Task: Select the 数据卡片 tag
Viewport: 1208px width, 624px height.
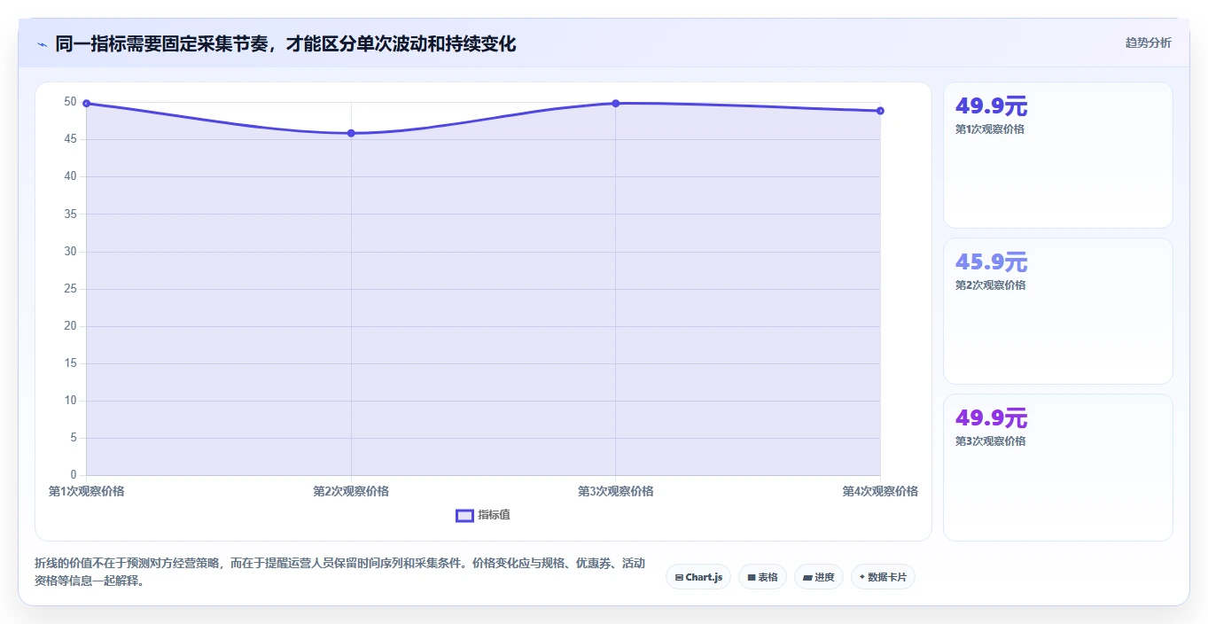Action: point(883,577)
